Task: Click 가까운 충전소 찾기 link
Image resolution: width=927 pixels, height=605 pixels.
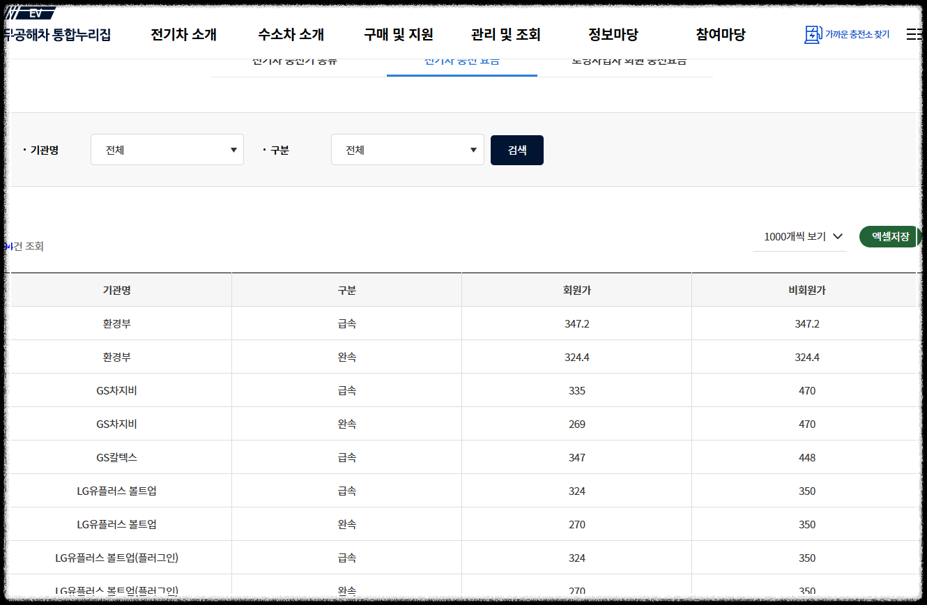Action: tap(857, 34)
